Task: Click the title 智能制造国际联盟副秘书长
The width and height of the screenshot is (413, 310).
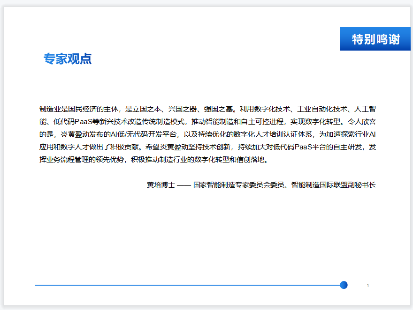Action: [334, 185]
